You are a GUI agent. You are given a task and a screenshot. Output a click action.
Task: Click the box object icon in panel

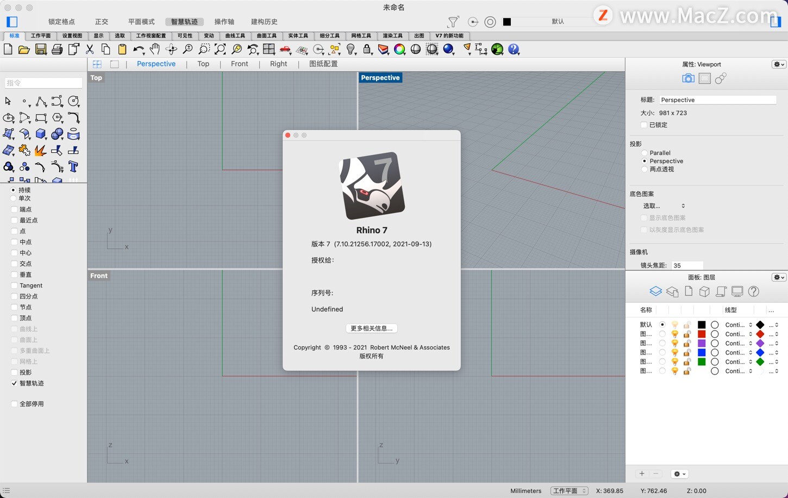705,291
